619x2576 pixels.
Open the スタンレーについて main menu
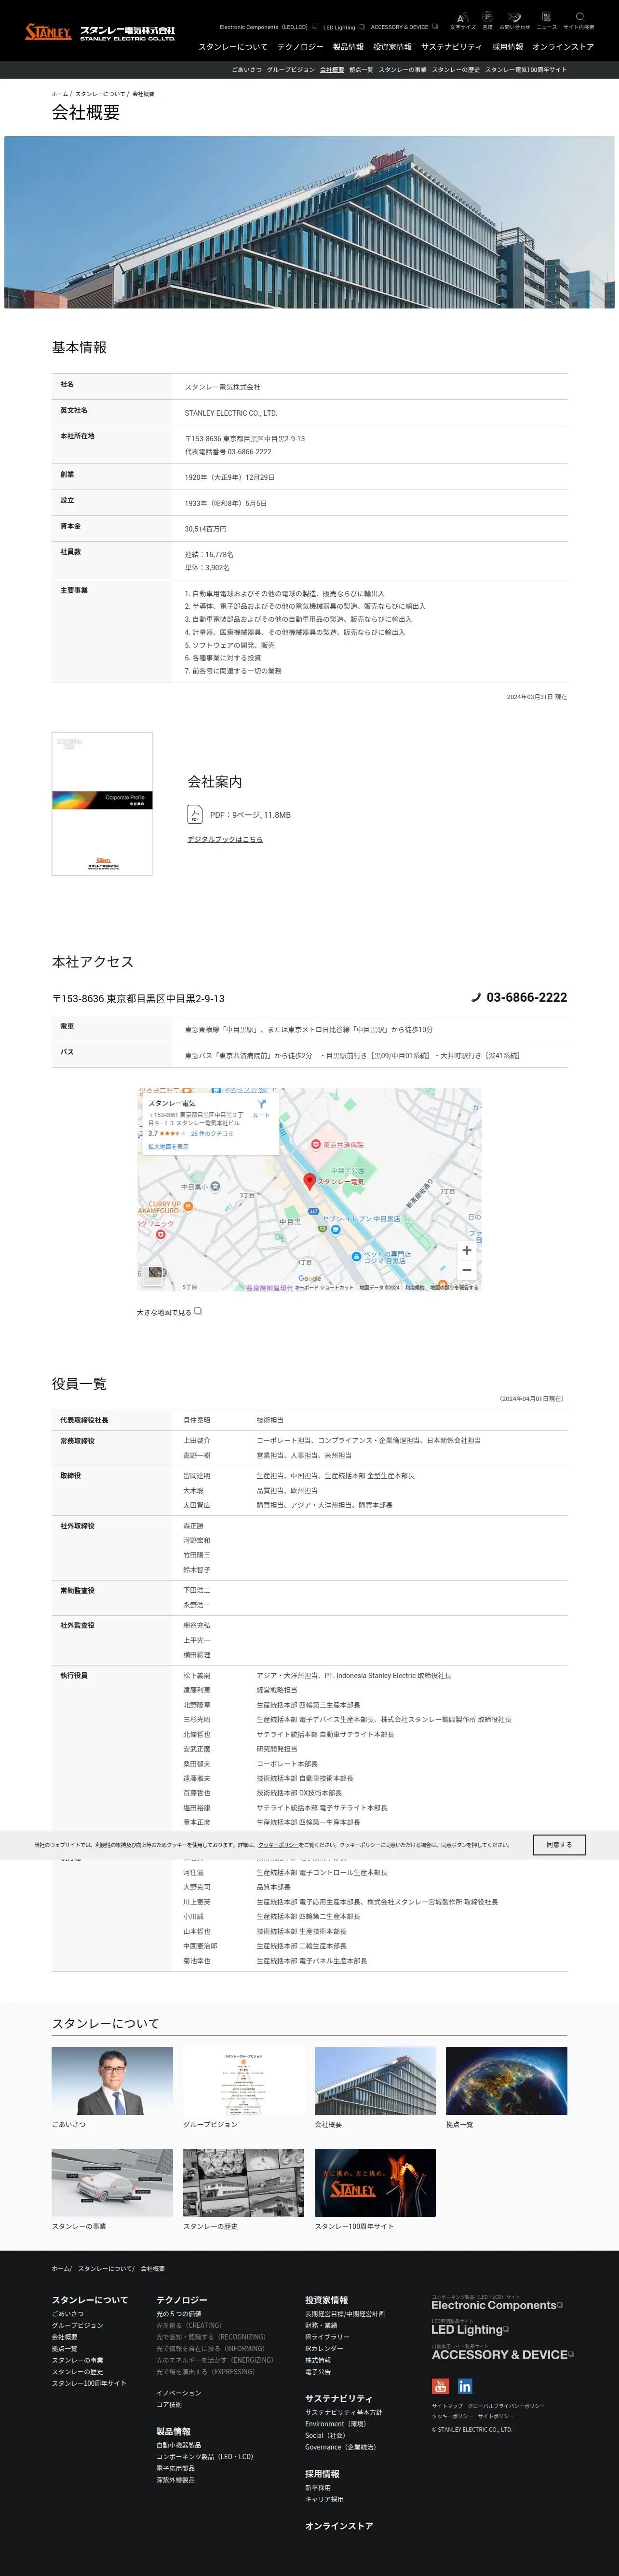(233, 47)
